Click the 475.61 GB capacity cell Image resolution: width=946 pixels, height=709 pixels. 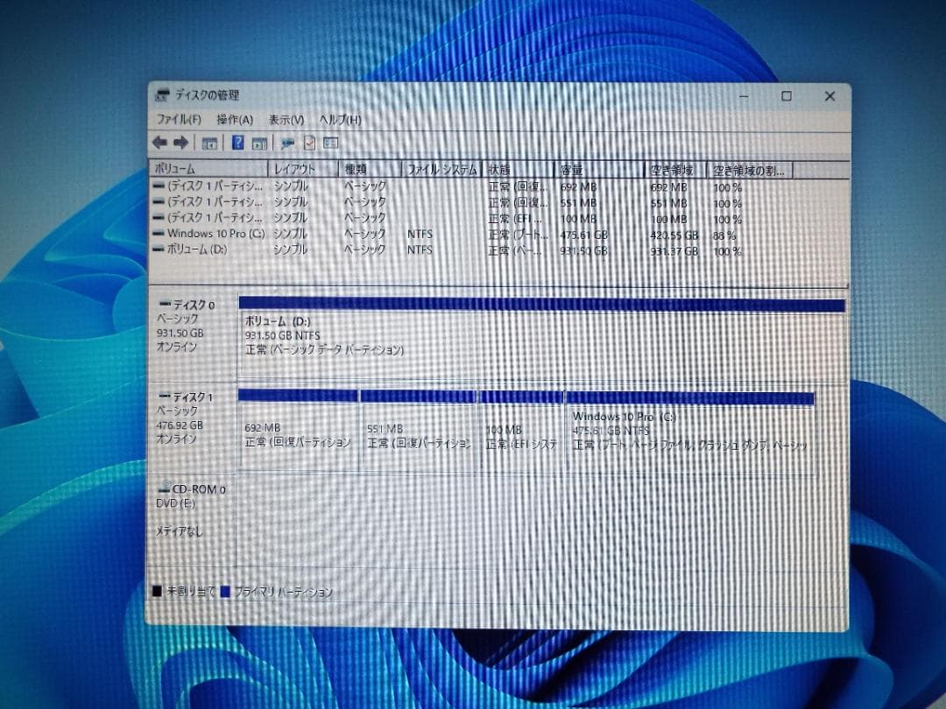(584, 235)
